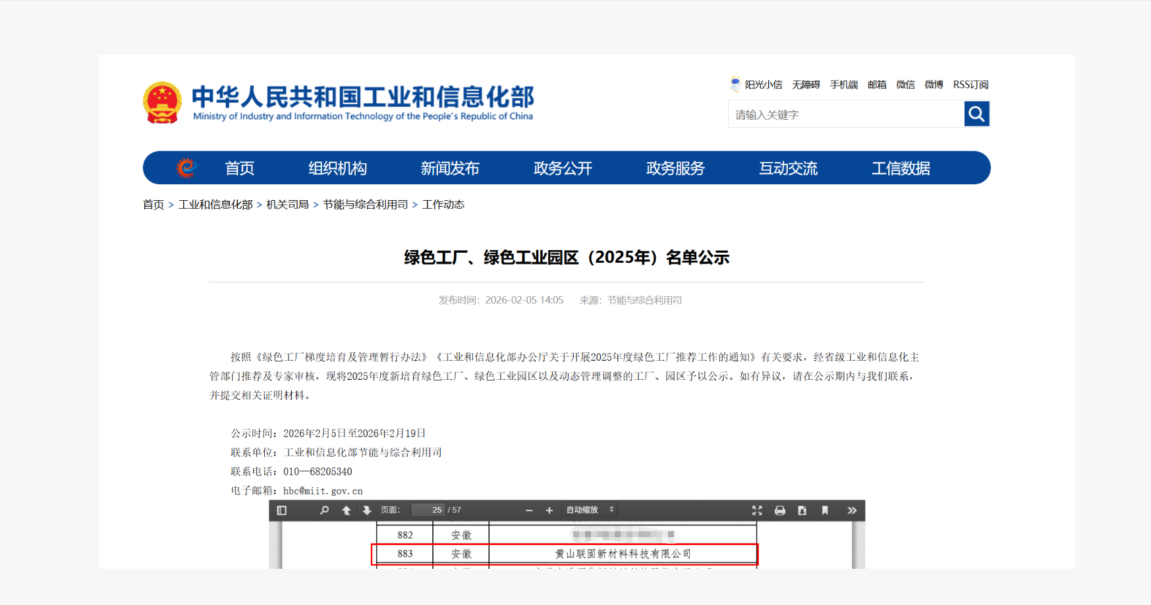Open the 政务公开 navigation menu
The width and height of the screenshot is (1151, 605).
point(563,169)
